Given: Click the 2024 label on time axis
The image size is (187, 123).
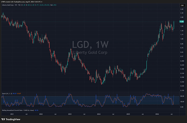Looking at the screenshot, I should pos(99,114).
